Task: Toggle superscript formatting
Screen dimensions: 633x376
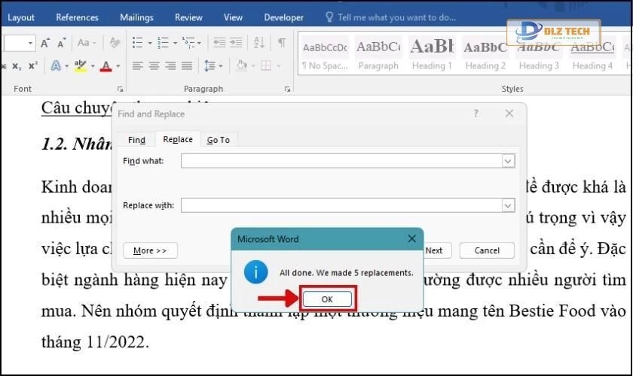Action: 33,66
